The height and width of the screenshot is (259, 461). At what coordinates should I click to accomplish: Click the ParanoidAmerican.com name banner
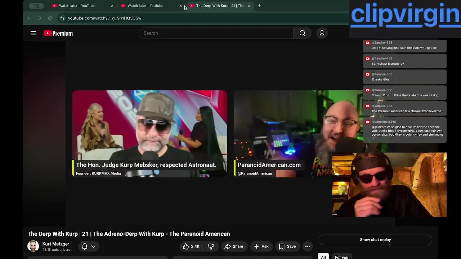pyautogui.click(x=269, y=165)
